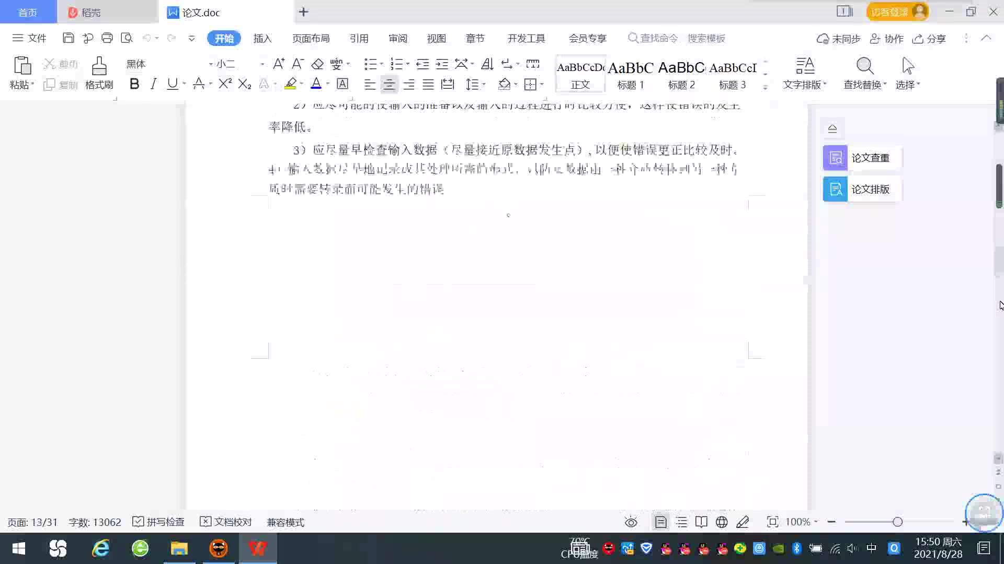Open the 页面布局 ribbon tab
This screenshot has width=1004, height=564.
311,39
